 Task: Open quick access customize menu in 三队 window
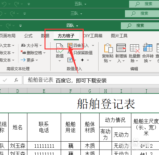point(24,14)
